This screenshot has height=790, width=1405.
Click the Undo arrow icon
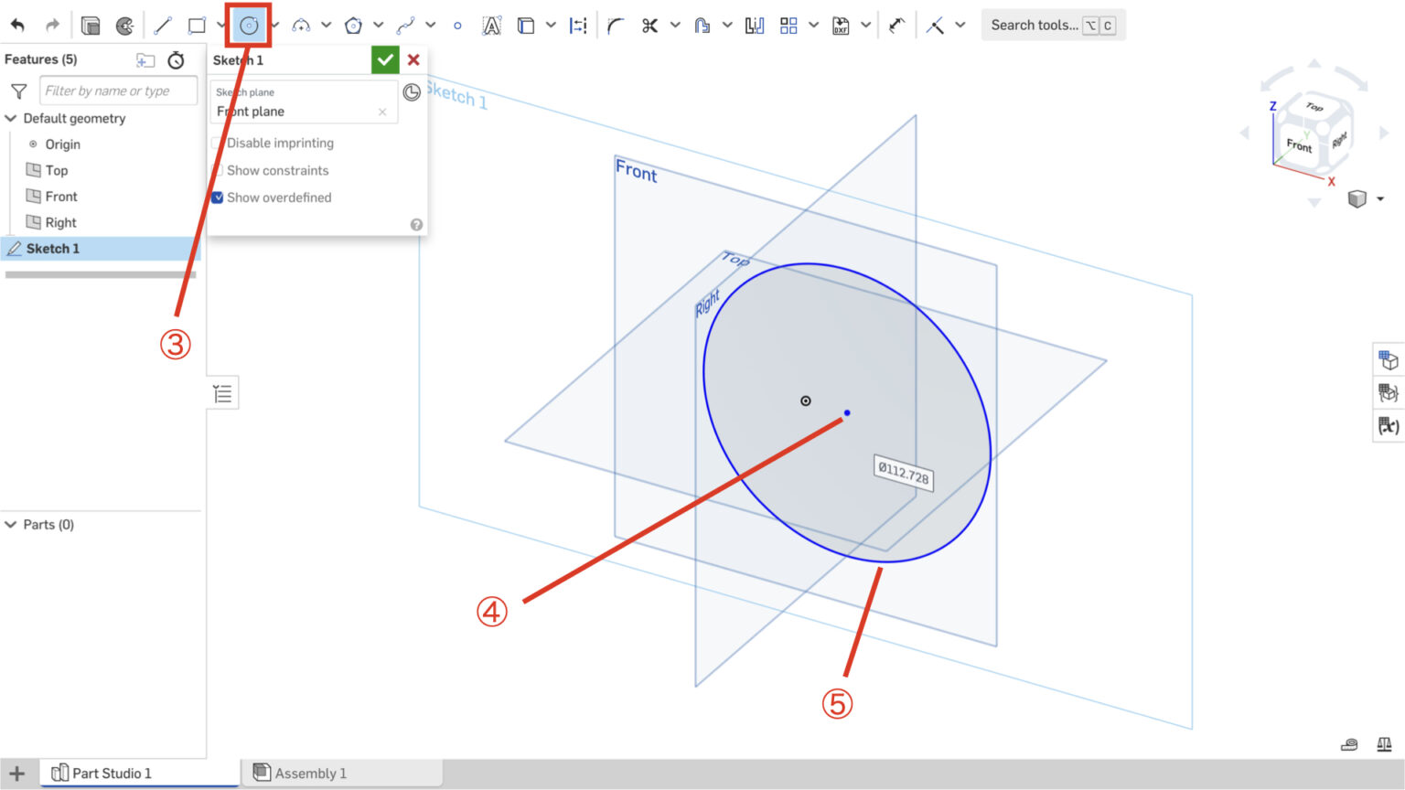coord(17,25)
